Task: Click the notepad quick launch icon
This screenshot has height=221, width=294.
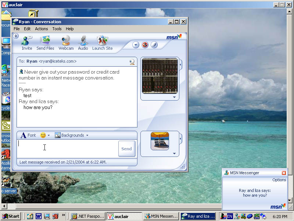Action: (30, 216)
